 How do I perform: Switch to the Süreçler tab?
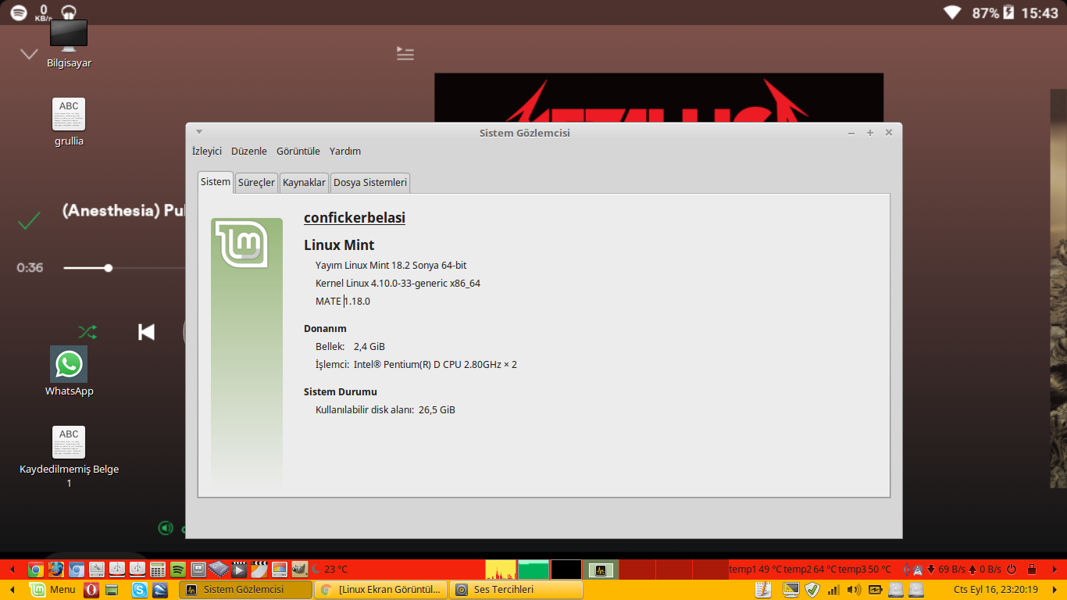pyautogui.click(x=257, y=182)
